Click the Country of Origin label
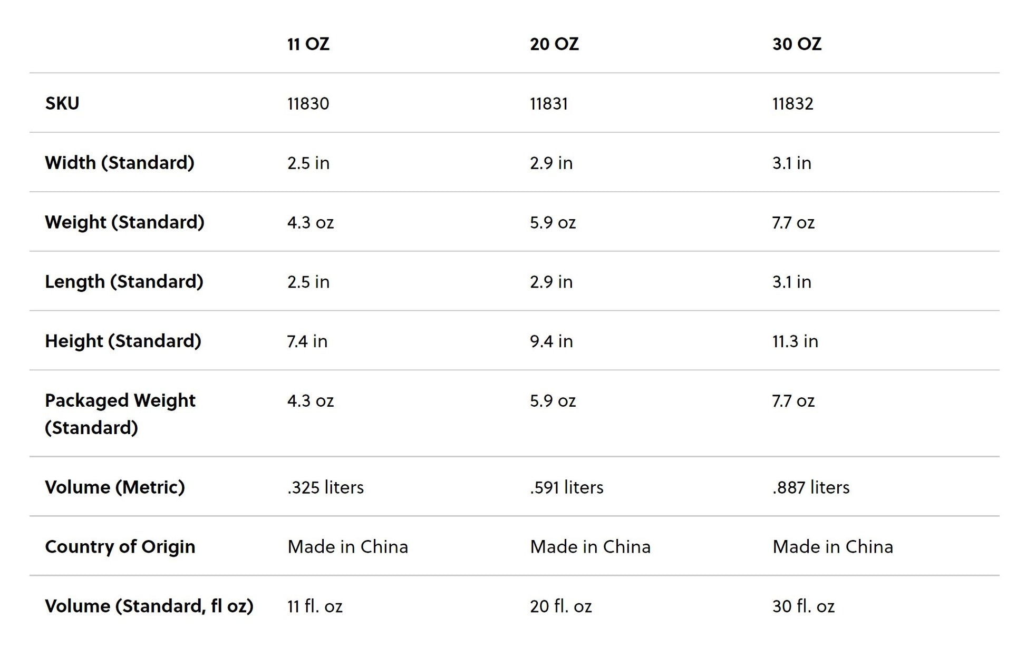The height and width of the screenshot is (648, 1026). (120, 547)
